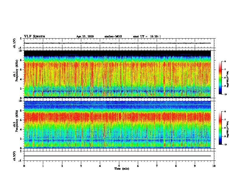Click the ch.1 spectrogram color scale bar
This screenshot has width=241, height=186.
pyautogui.click(x=220, y=78)
